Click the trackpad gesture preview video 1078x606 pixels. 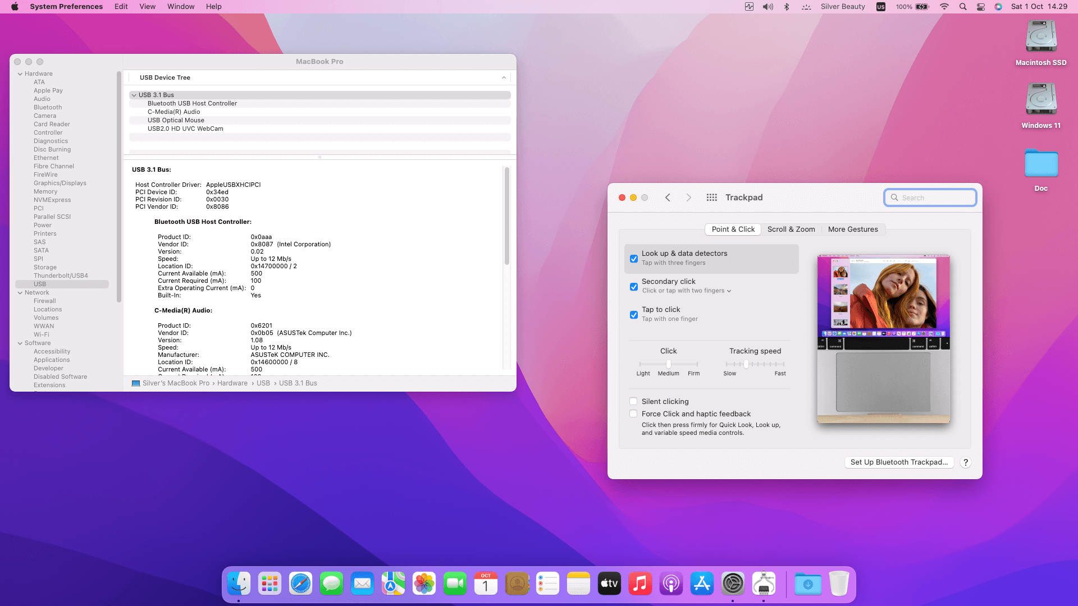click(x=884, y=338)
